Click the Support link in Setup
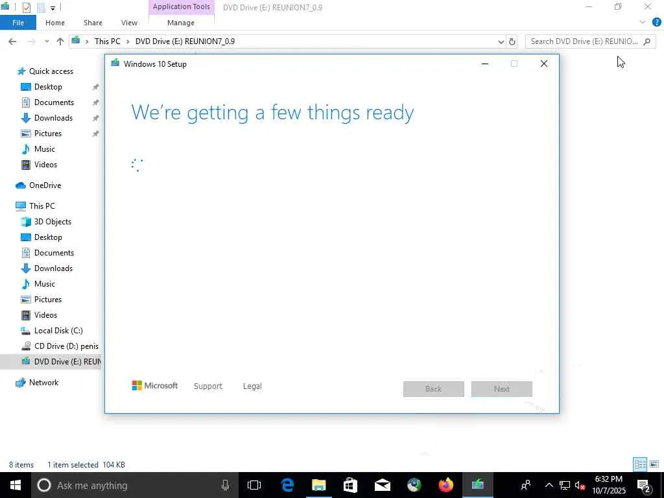The image size is (664, 498). [208, 386]
